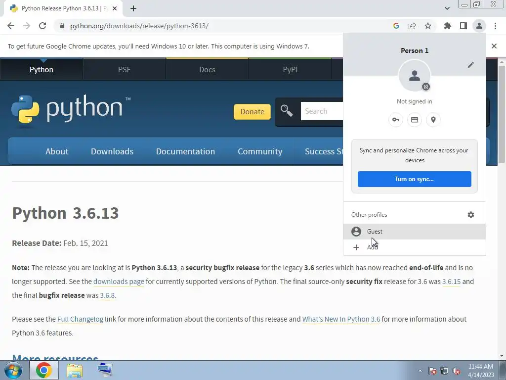
Task: Open the 3.6.8 release link
Action: click(x=107, y=295)
